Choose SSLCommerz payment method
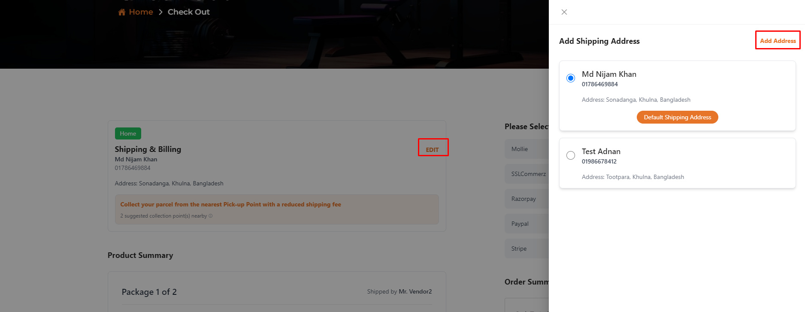The image size is (805, 312). pyautogui.click(x=527, y=174)
